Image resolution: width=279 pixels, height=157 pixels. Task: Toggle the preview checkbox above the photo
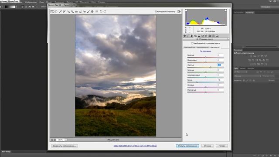(156, 12)
